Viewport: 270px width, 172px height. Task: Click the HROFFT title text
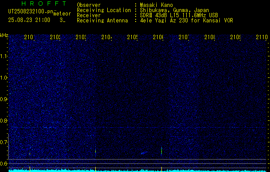pos(44,3)
